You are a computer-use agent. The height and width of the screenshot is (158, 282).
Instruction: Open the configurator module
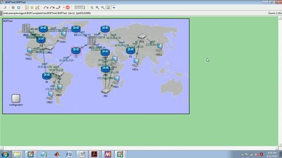[16, 98]
